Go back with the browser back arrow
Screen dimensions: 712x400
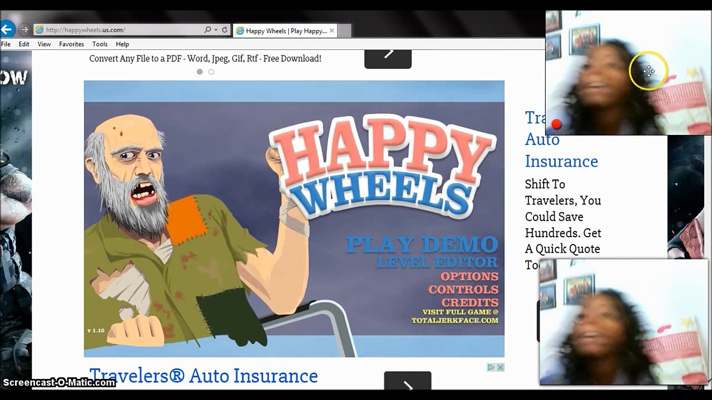pos(7,29)
